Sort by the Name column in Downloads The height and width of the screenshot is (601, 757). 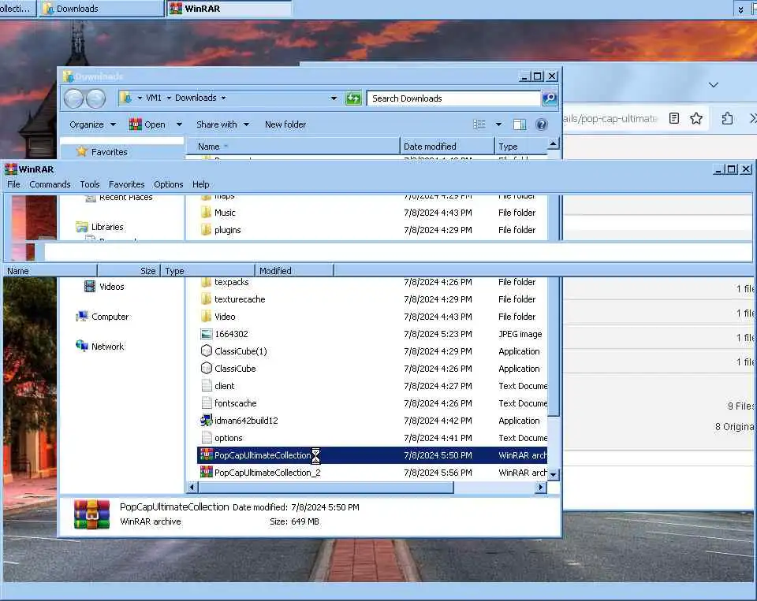[x=292, y=147]
